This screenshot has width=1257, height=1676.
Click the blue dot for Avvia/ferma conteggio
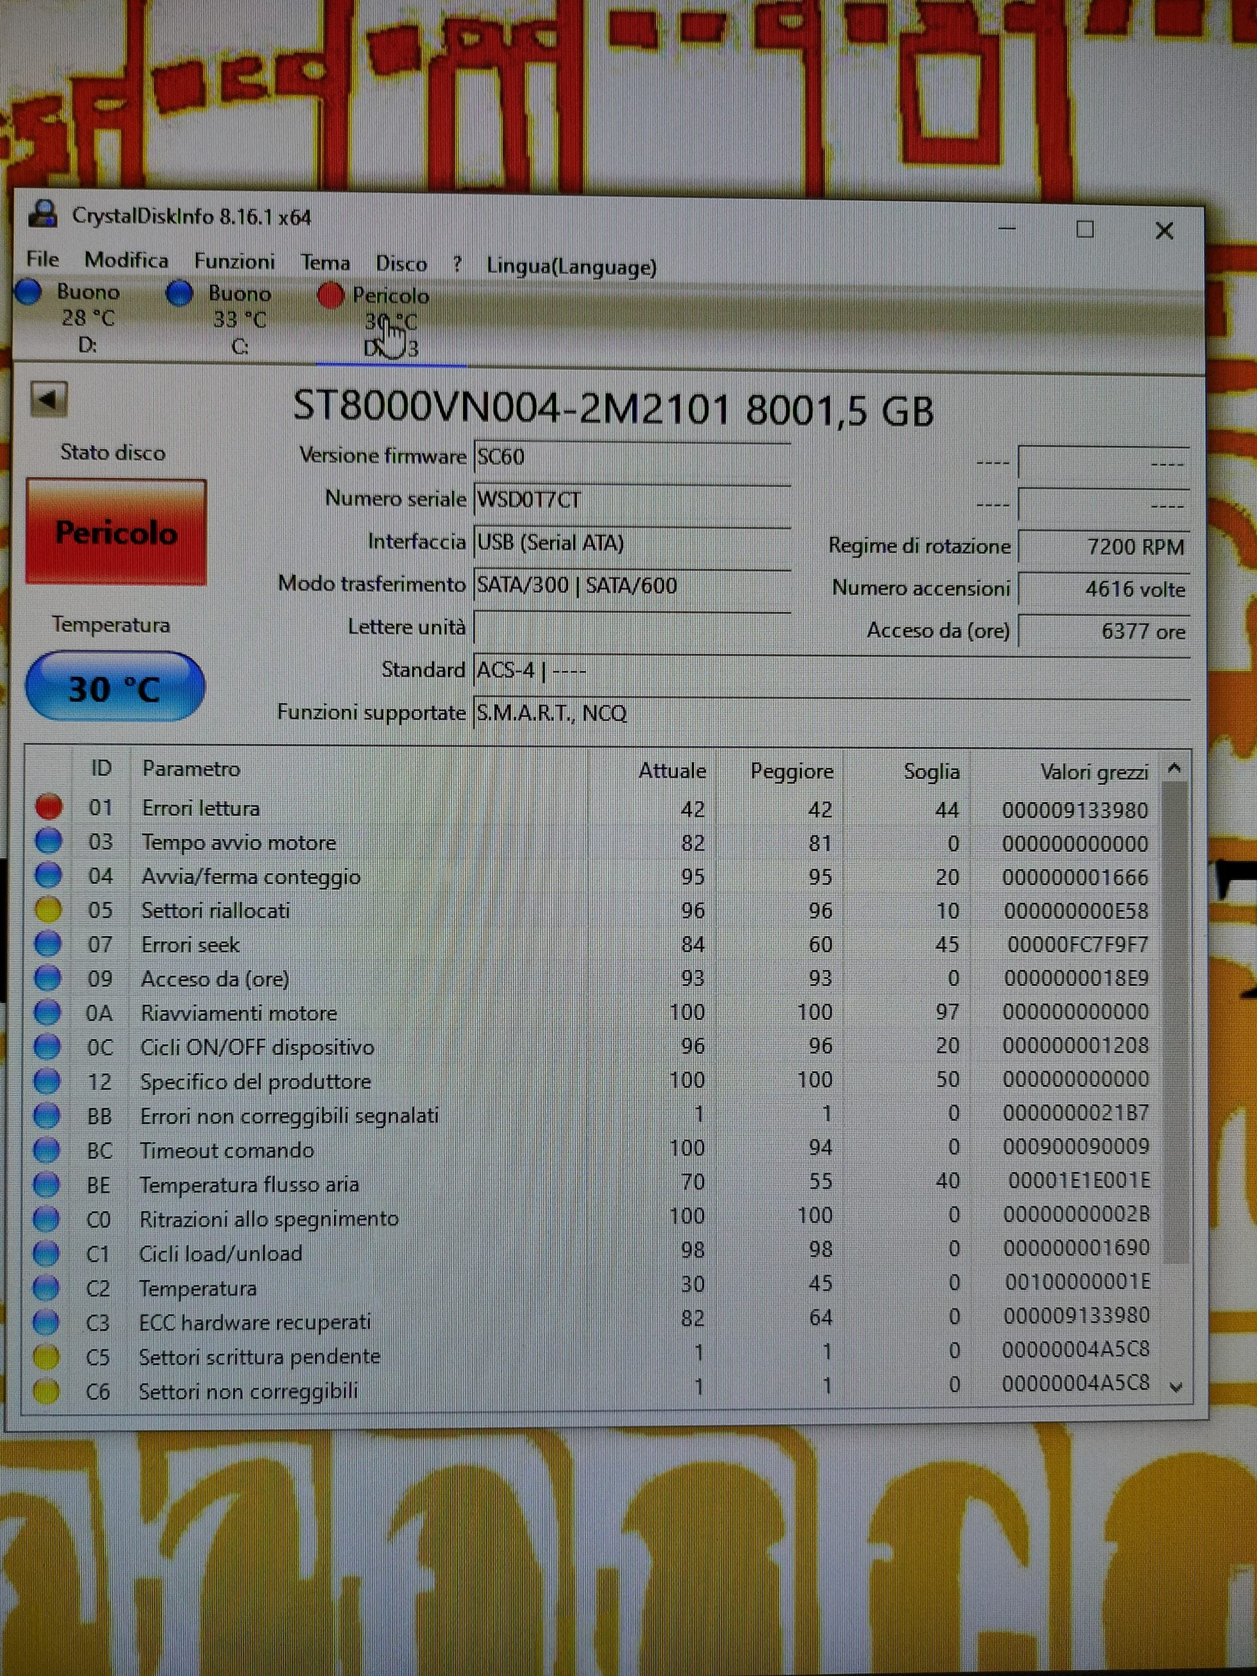48,875
